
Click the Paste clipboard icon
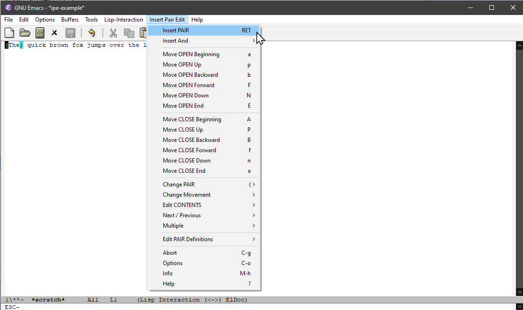coord(143,33)
